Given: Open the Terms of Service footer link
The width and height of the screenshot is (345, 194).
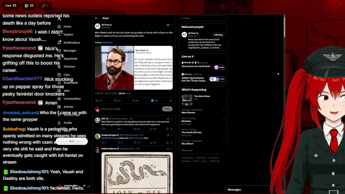Looking at the screenshot, I should click(187, 158).
